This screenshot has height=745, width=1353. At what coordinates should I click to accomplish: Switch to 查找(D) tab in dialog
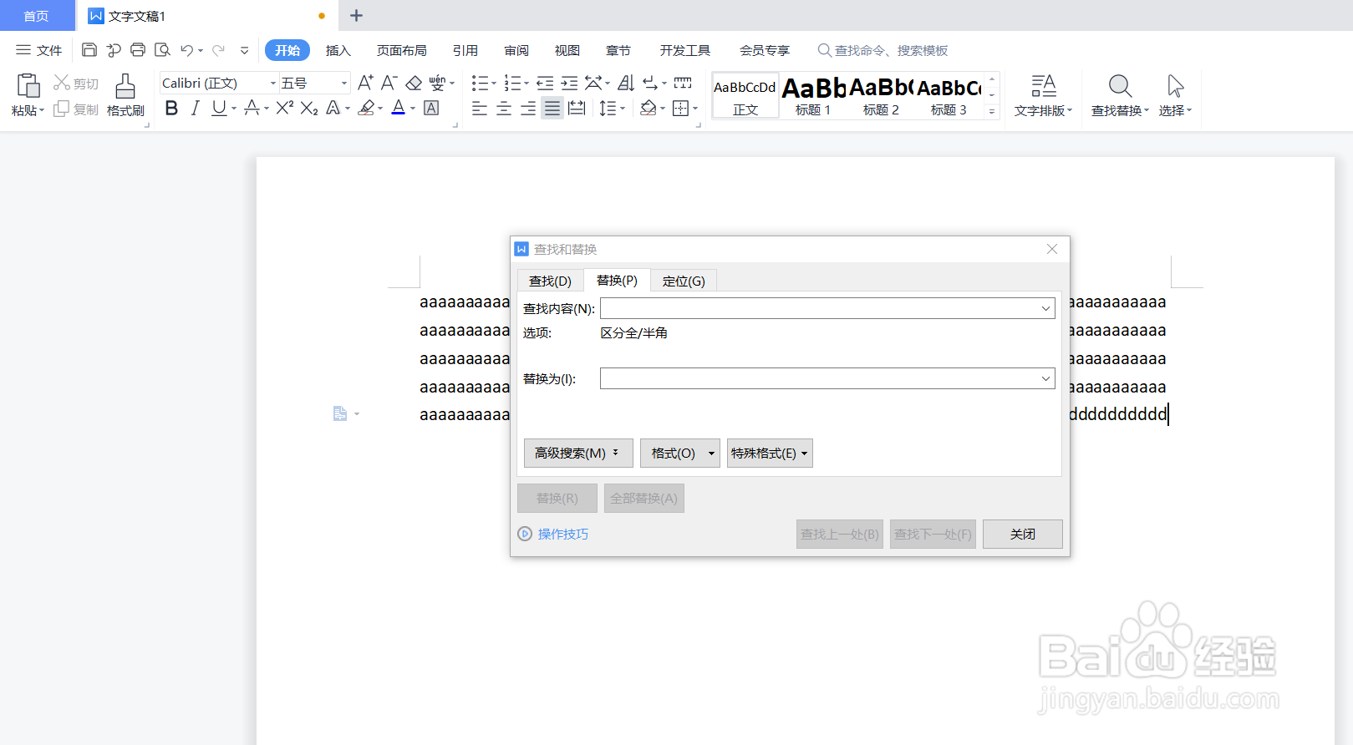click(550, 281)
